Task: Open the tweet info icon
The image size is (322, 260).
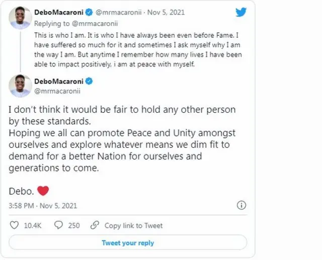Action: [242, 205]
